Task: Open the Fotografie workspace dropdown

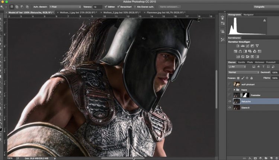Action: [266, 7]
